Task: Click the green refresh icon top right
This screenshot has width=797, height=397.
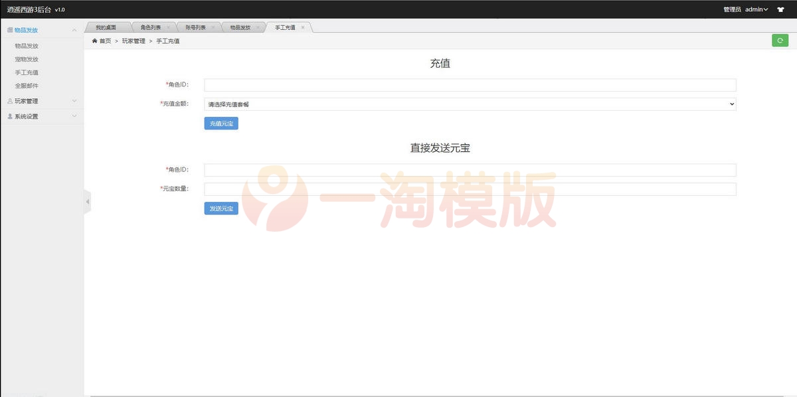Action: click(x=780, y=40)
